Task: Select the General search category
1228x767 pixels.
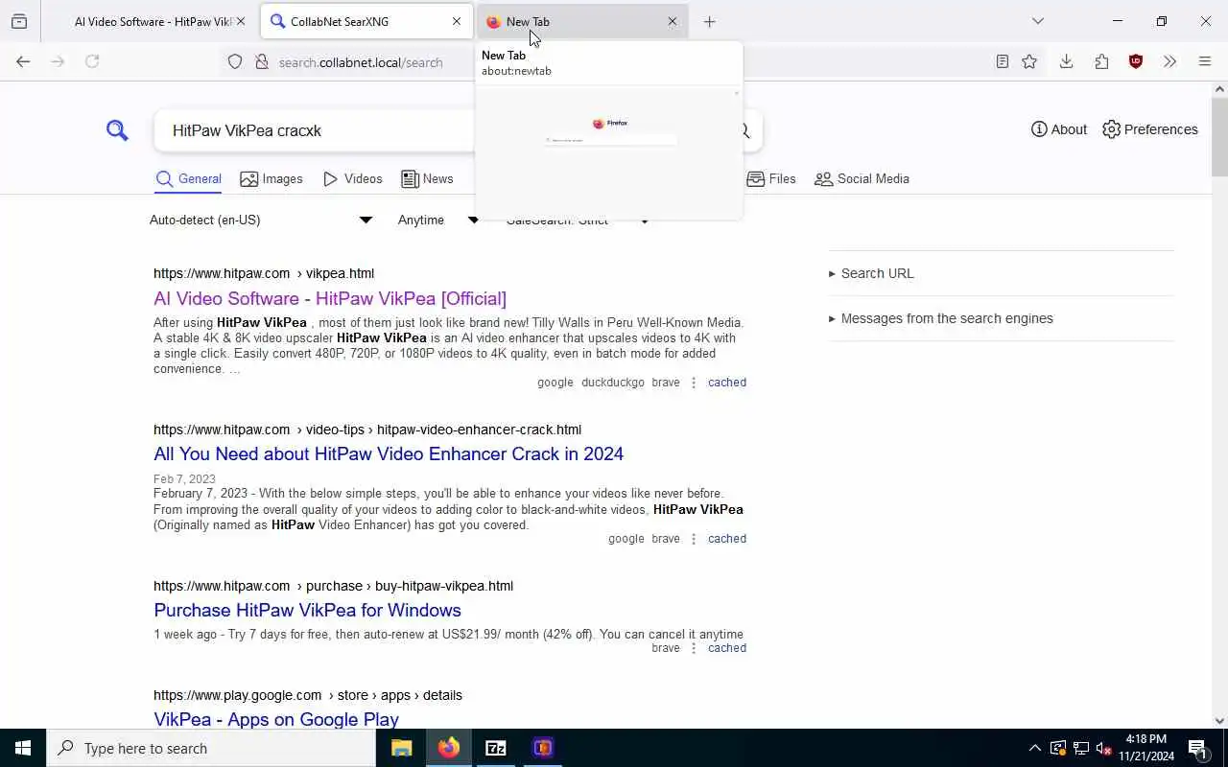Action: coord(188,178)
